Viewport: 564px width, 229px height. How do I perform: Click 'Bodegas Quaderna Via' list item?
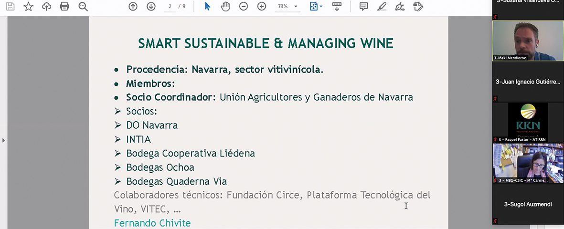coord(176,182)
